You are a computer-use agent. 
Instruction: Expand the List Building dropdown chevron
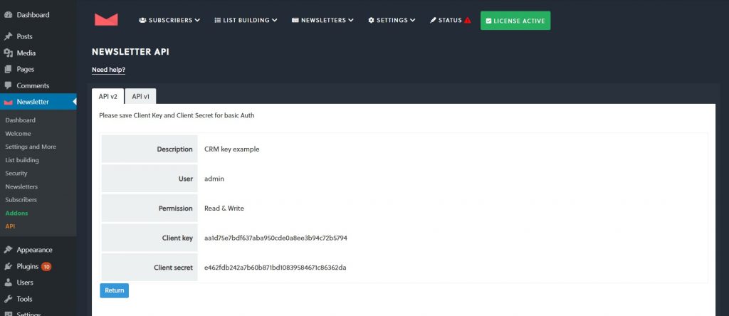[x=275, y=21]
